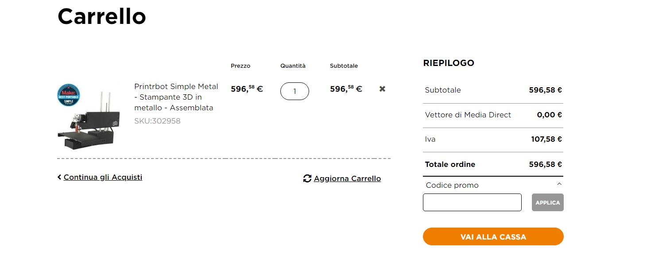Click the Aggiorna Carrello link text
The width and height of the screenshot is (647, 267).
click(x=347, y=178)
